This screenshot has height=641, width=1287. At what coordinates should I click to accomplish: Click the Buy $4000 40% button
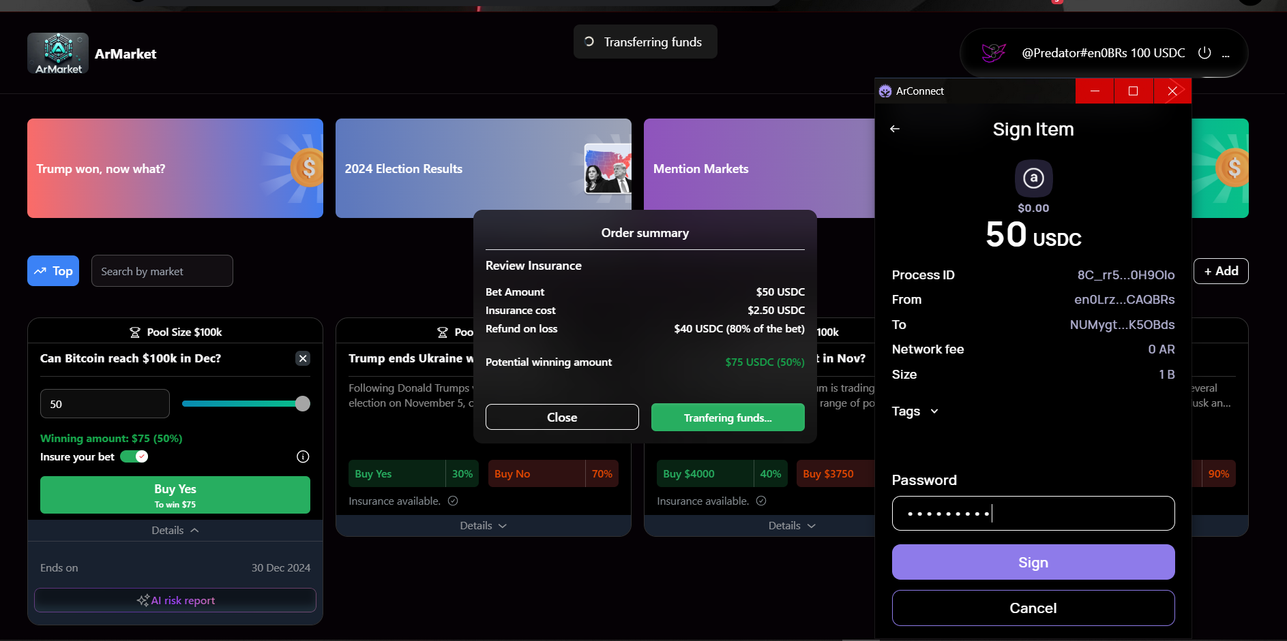(722, 474)
